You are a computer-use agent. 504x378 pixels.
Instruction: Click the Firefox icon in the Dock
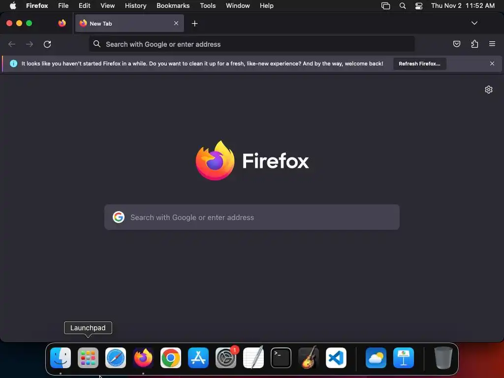pyautogui.click(x=143, y=357)
